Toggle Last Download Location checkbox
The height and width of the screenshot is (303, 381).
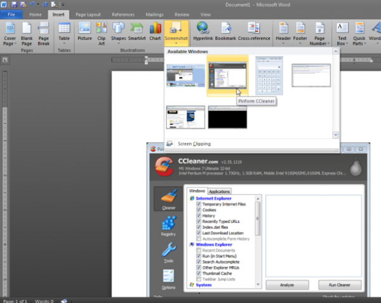point(199,233)
